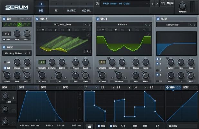Click left arrow beside SYNC warp
Screen dimensions: 199x129
(x=52, y=78)
